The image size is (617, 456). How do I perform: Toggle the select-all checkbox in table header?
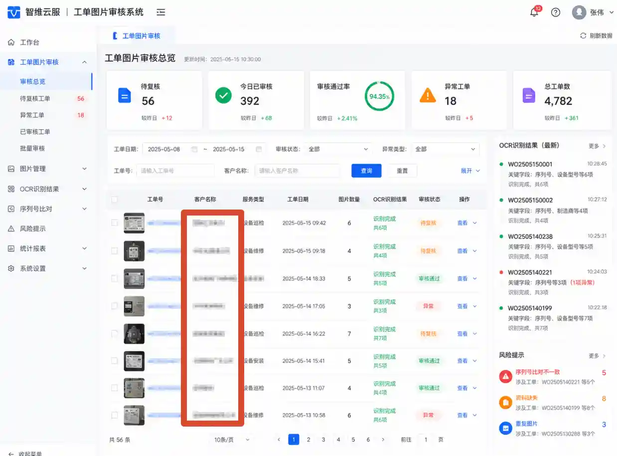click(115, 199)
